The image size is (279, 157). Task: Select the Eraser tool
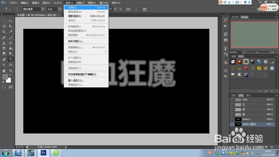coord(4,48)
